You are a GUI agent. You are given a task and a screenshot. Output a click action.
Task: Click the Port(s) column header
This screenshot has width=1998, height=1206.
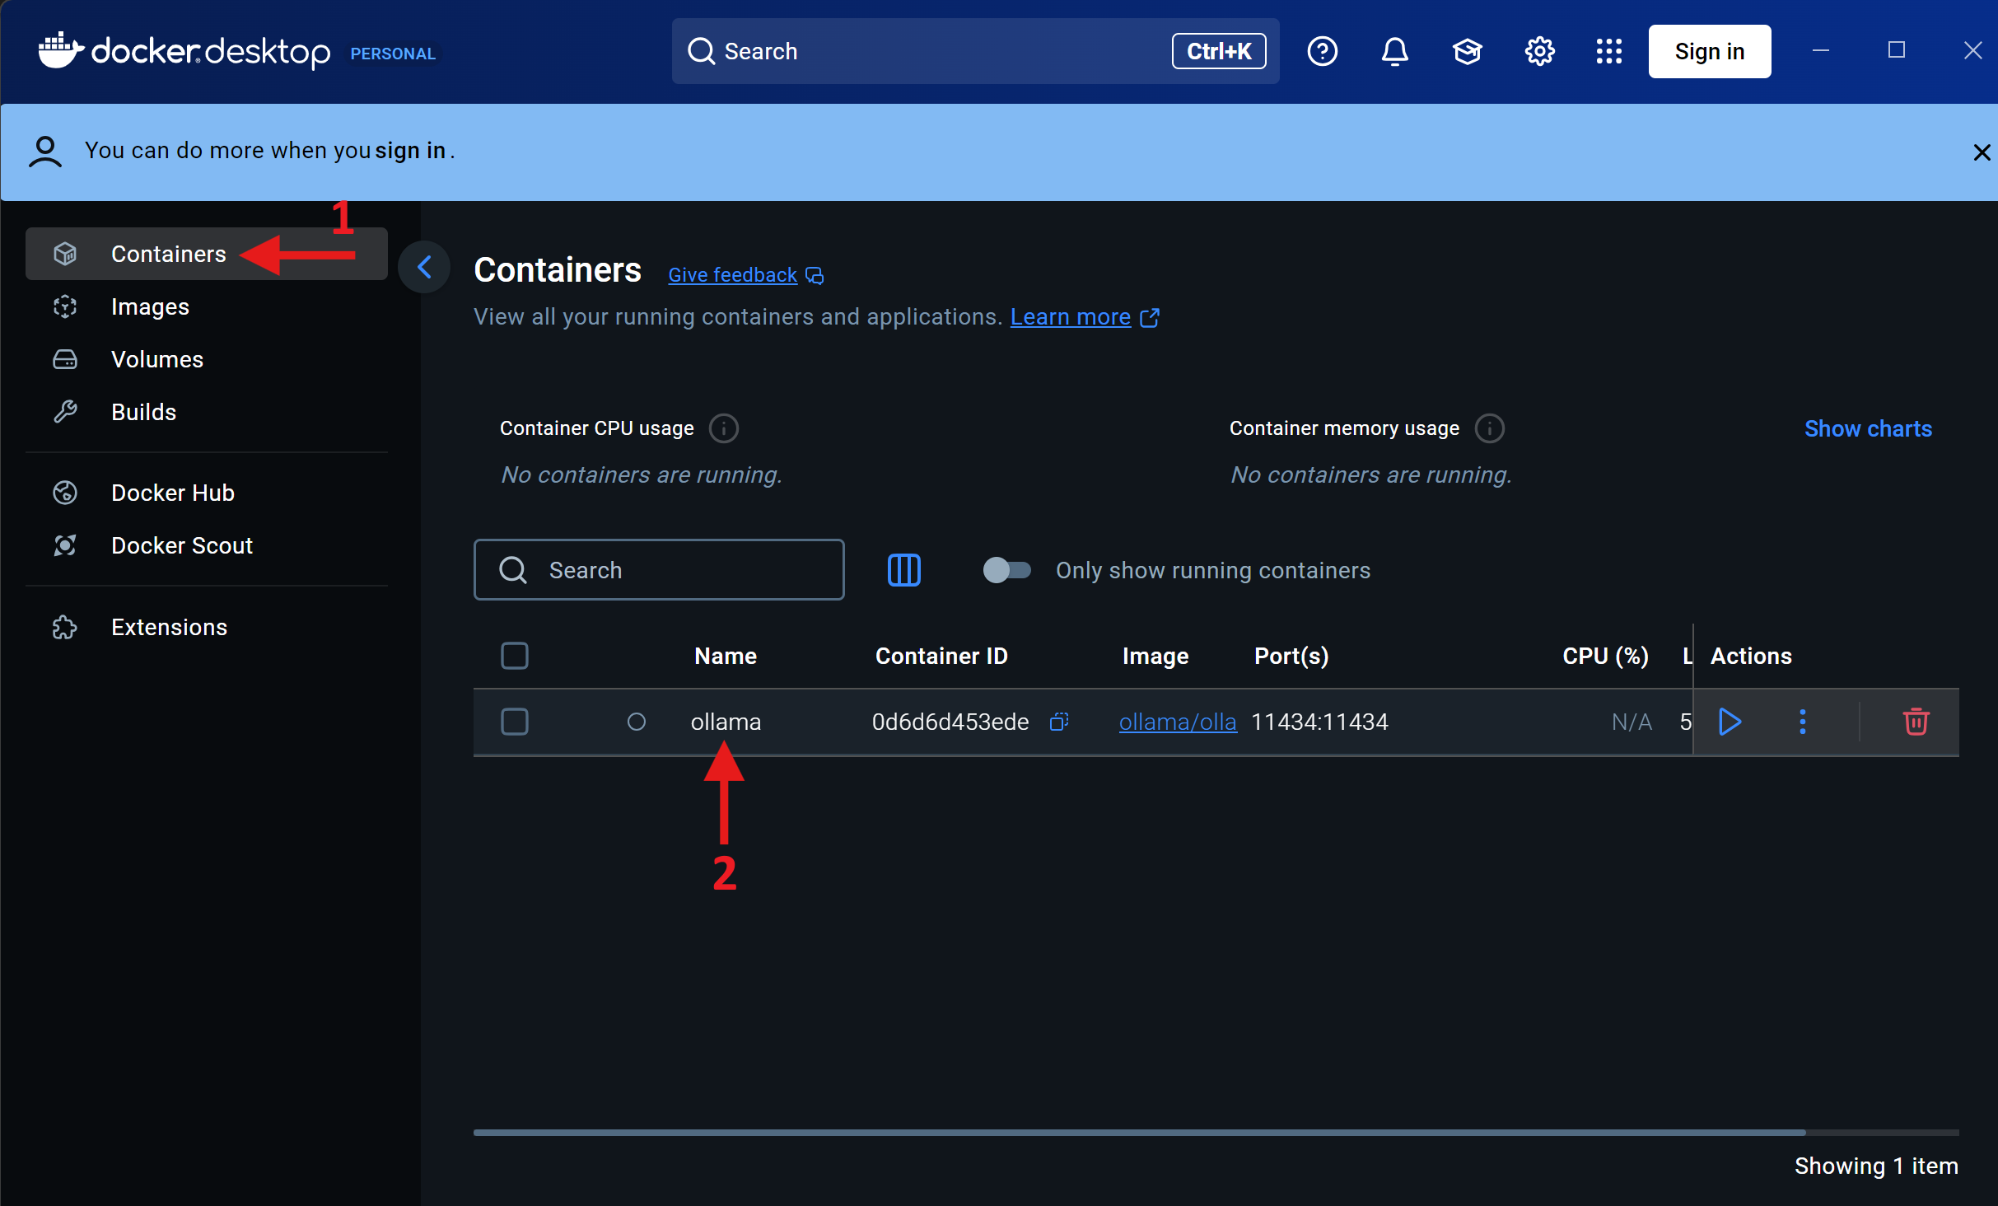(1291, 656)
